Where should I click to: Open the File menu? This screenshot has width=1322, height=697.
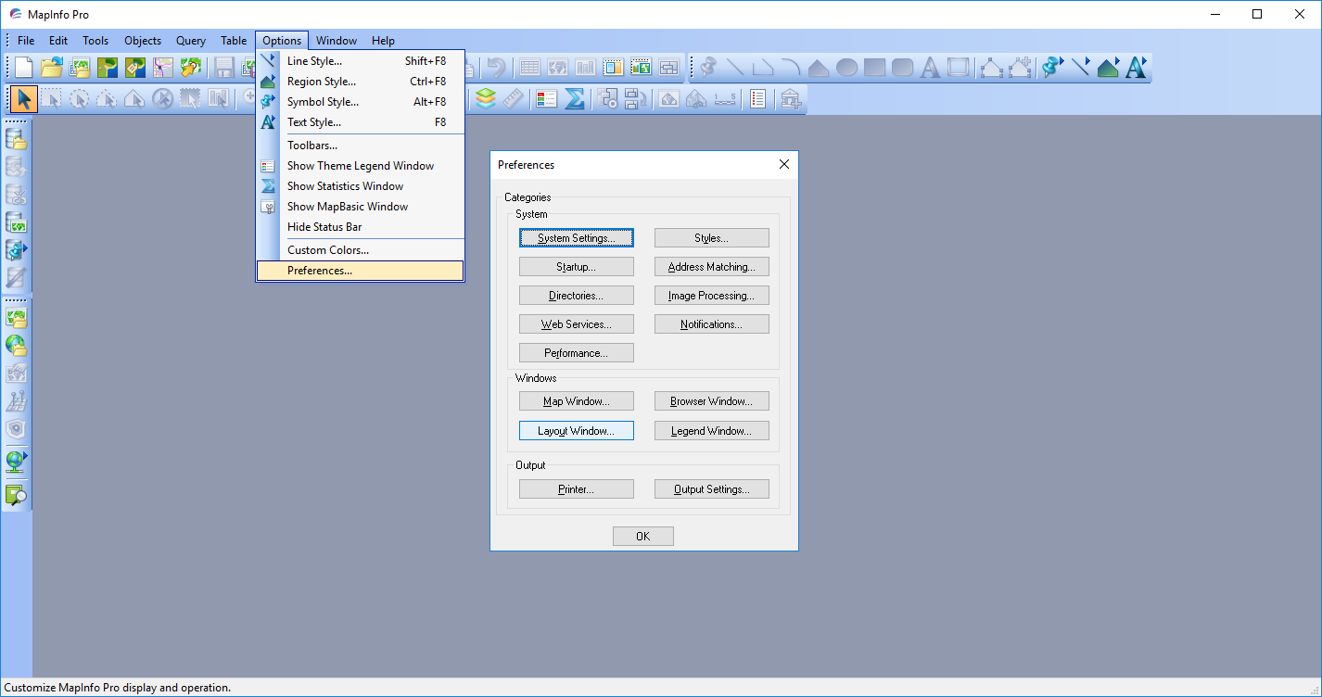tap(26, 41)
